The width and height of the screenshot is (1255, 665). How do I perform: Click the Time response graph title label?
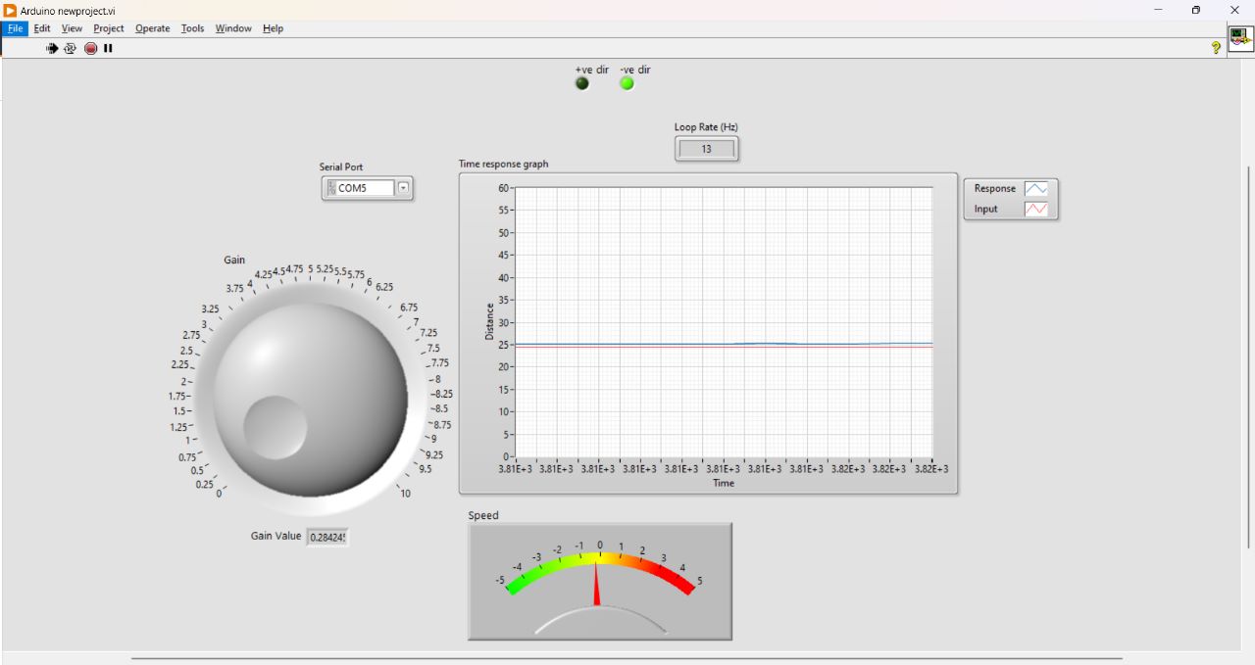click(504, 165)
